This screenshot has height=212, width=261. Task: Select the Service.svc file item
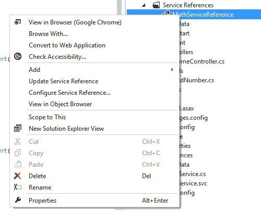pyautogui.click(x=193, y=183)
